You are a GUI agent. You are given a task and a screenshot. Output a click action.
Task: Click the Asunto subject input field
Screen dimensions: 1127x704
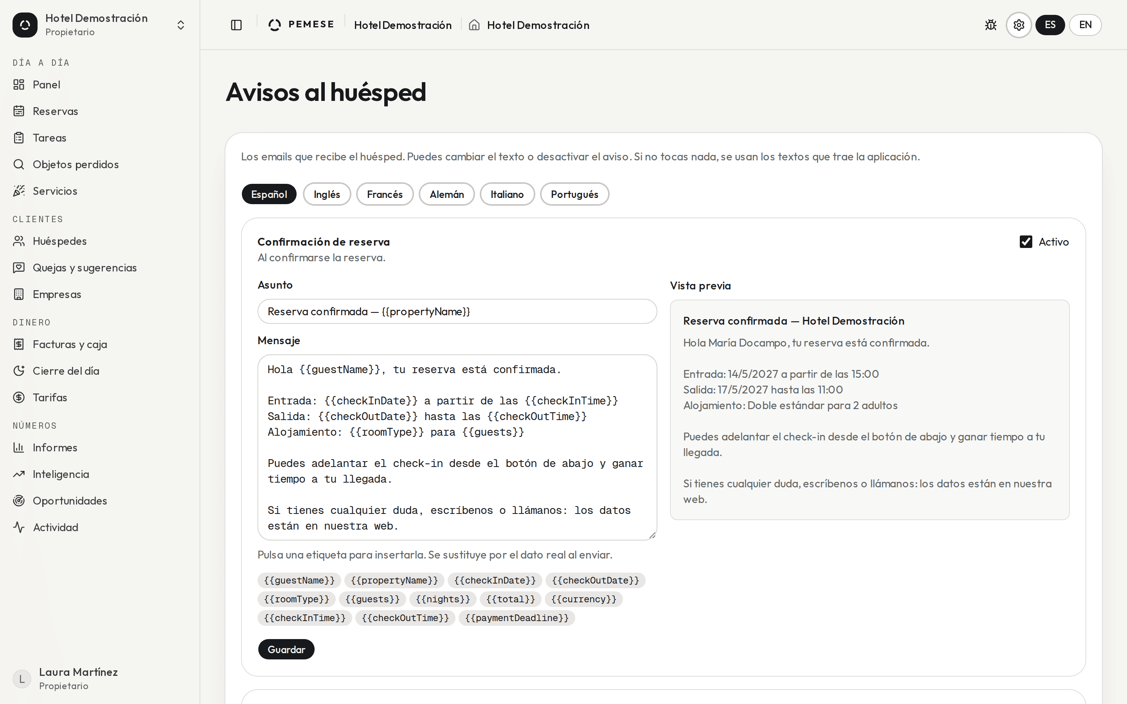click(x=457, y=311)
